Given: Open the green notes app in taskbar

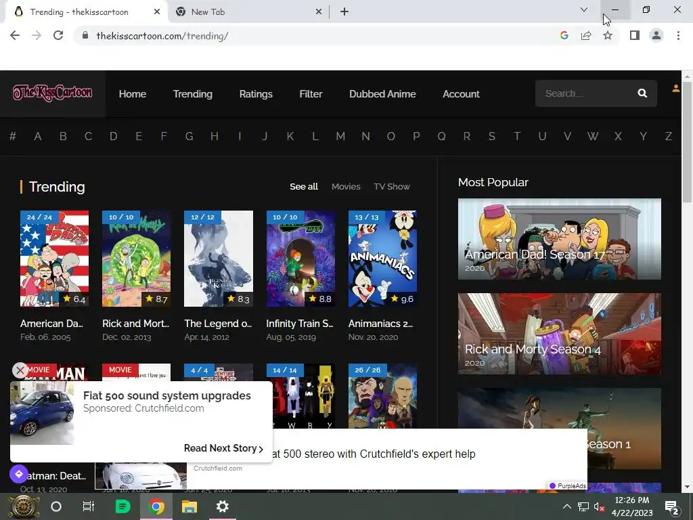Looking at the screenshot, I should (122, 506).
